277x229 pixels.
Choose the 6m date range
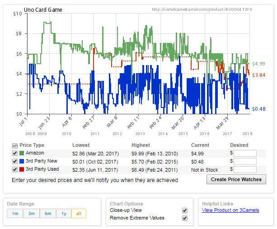tap(47, 214)
